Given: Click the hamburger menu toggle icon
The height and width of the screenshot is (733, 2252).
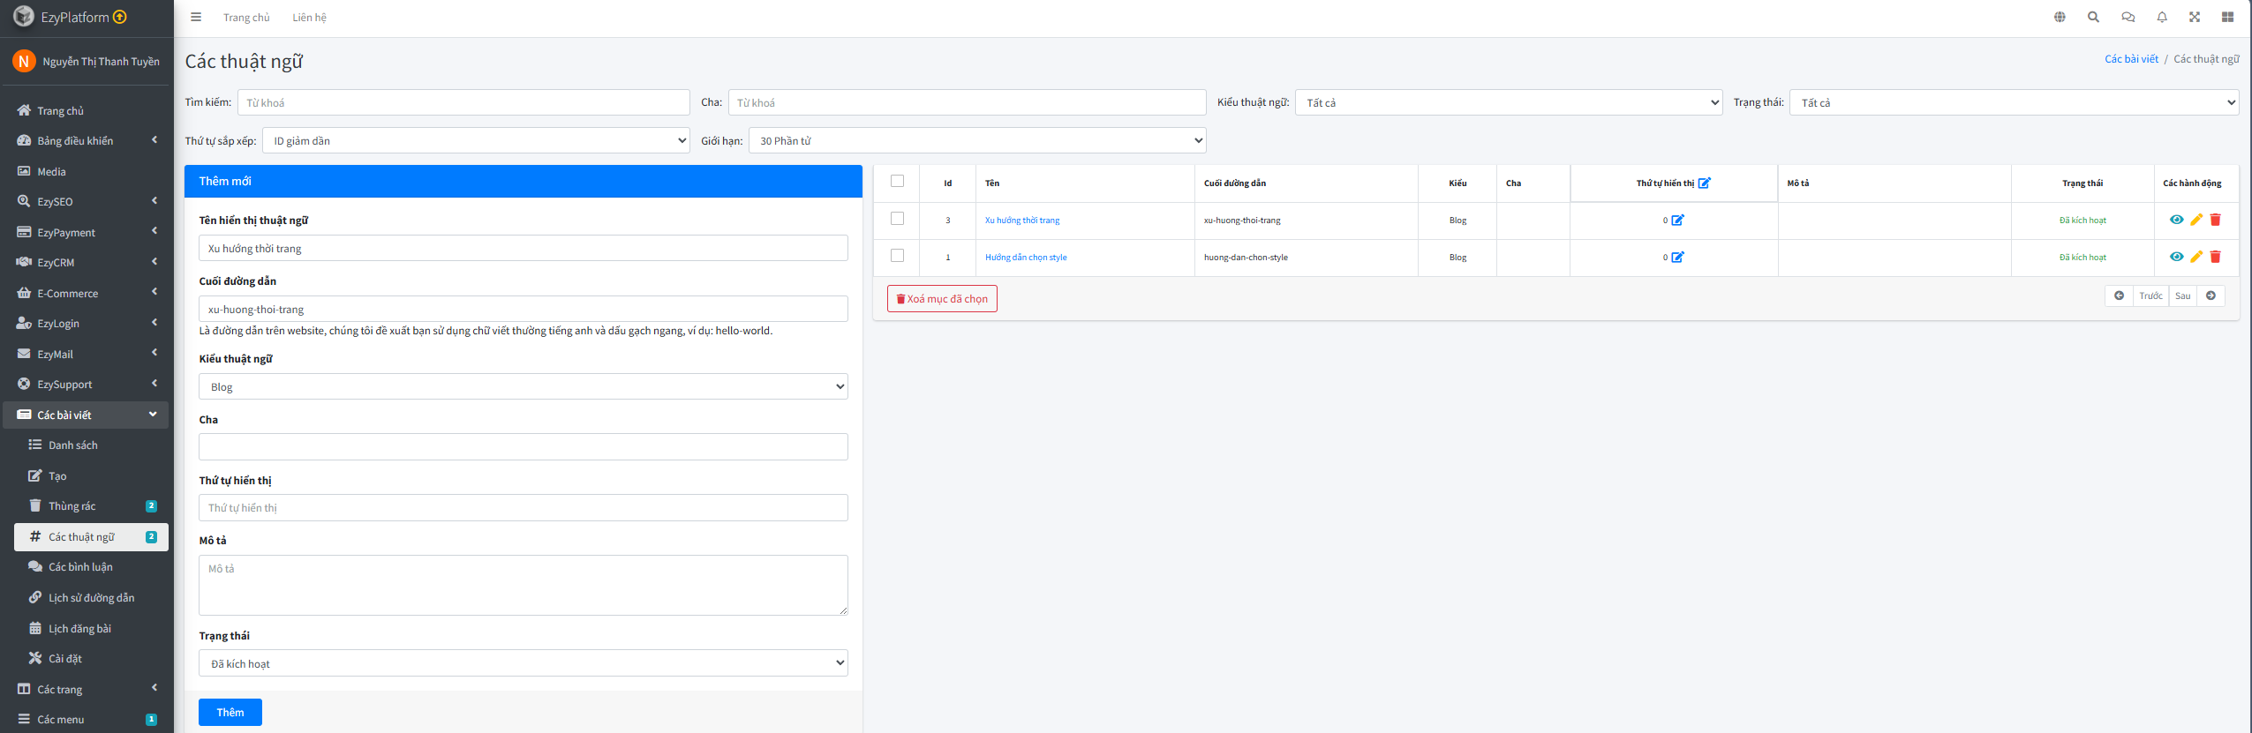Looking at the screenshot, I should coord(196,17).
